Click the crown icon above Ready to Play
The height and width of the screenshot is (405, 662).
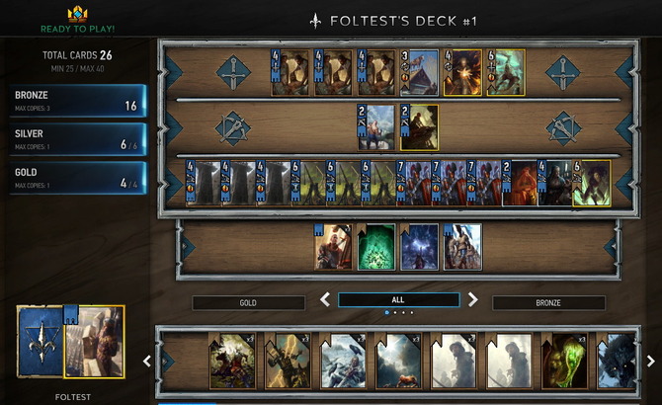click(77, 14)
